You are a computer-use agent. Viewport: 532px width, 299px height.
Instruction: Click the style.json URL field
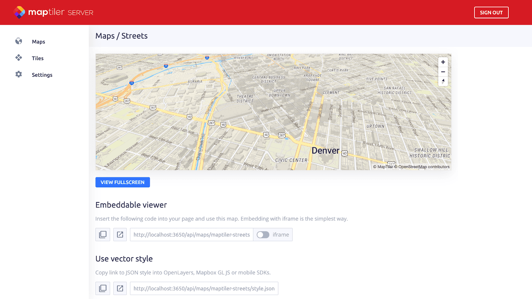[204, 288]
